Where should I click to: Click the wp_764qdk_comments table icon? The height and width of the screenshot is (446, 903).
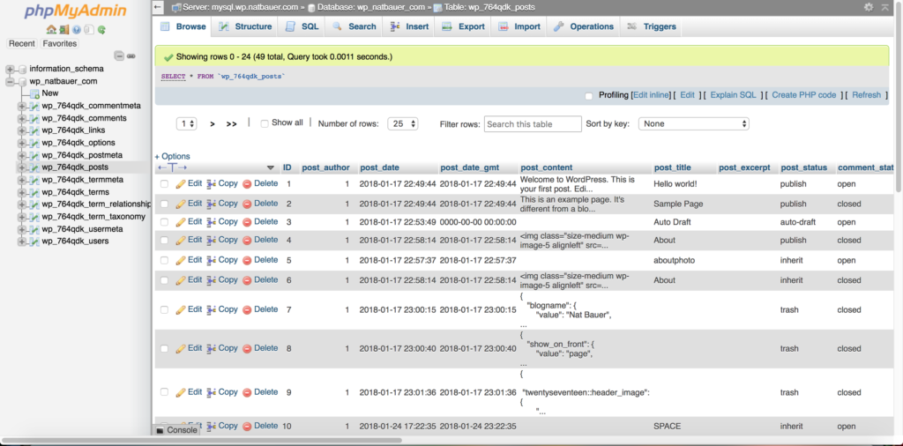tap(34, 118)
